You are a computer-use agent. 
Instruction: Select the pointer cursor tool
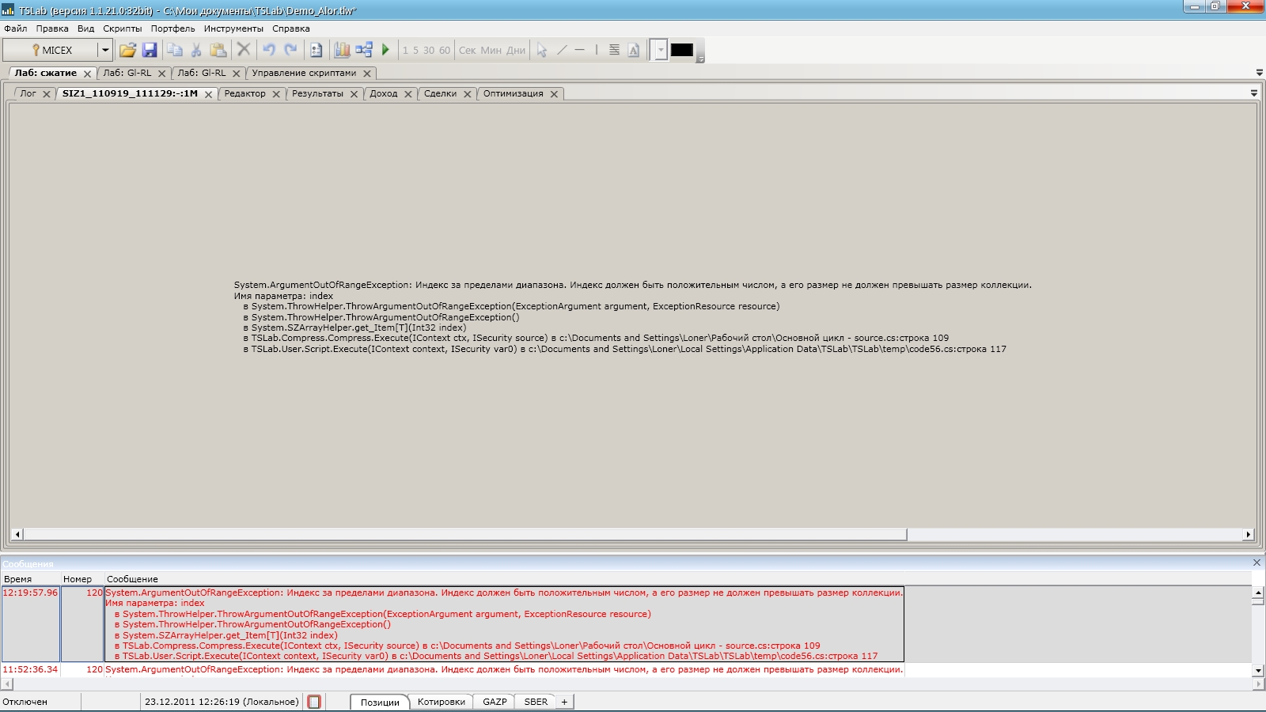[x=542, y=50]
